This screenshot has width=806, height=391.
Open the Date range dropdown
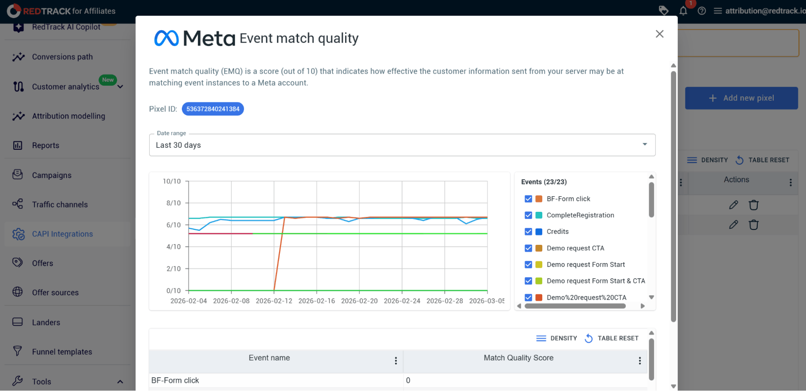pos(402,145)
